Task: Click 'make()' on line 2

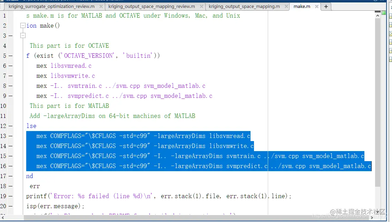Action: (x=50, y=26)
